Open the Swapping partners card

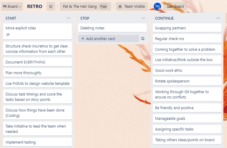coord(187,28)
